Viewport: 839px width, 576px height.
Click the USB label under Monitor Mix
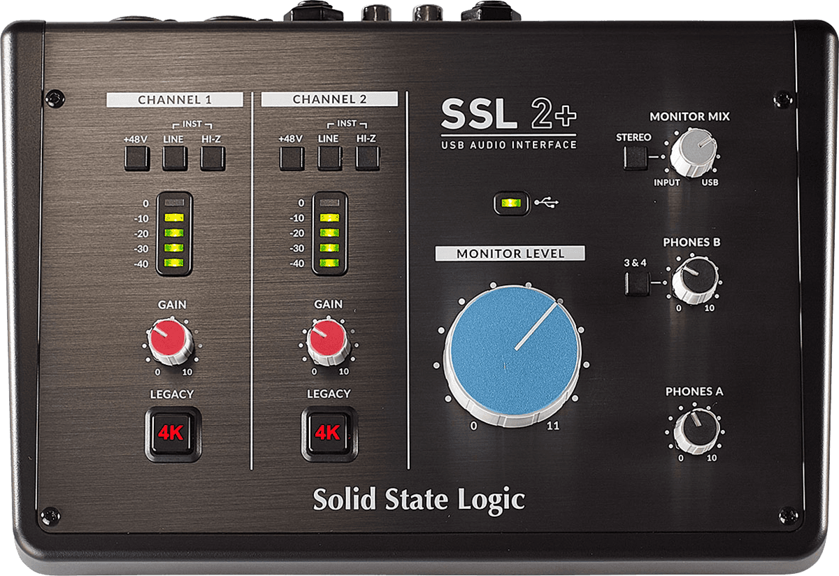click(711, 182)
